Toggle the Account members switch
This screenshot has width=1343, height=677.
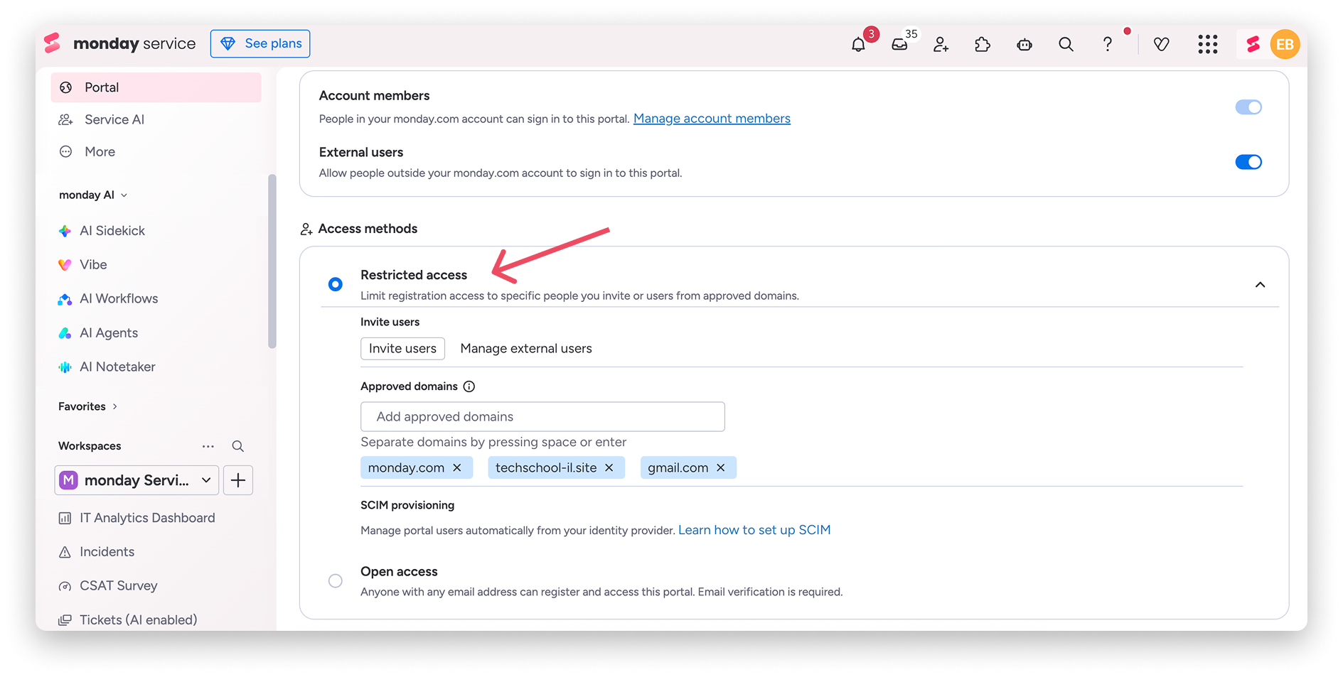pyautogui.click(x=1248, y=107)
